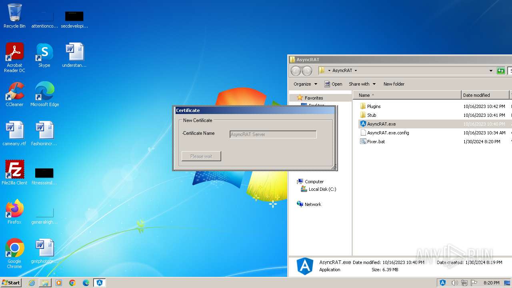
Task: Open the Share with dropdown menu
Action: [x=362, y=84]
